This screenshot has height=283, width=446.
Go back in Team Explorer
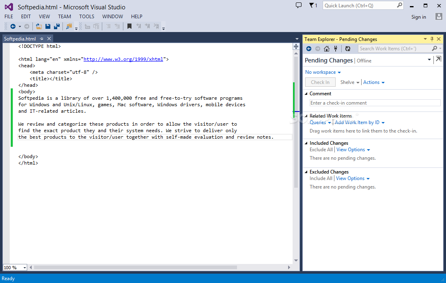click(309, 49)
